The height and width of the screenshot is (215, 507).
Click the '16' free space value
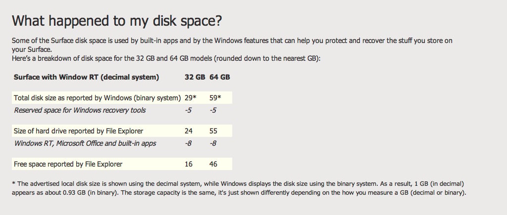click(189, 164)
